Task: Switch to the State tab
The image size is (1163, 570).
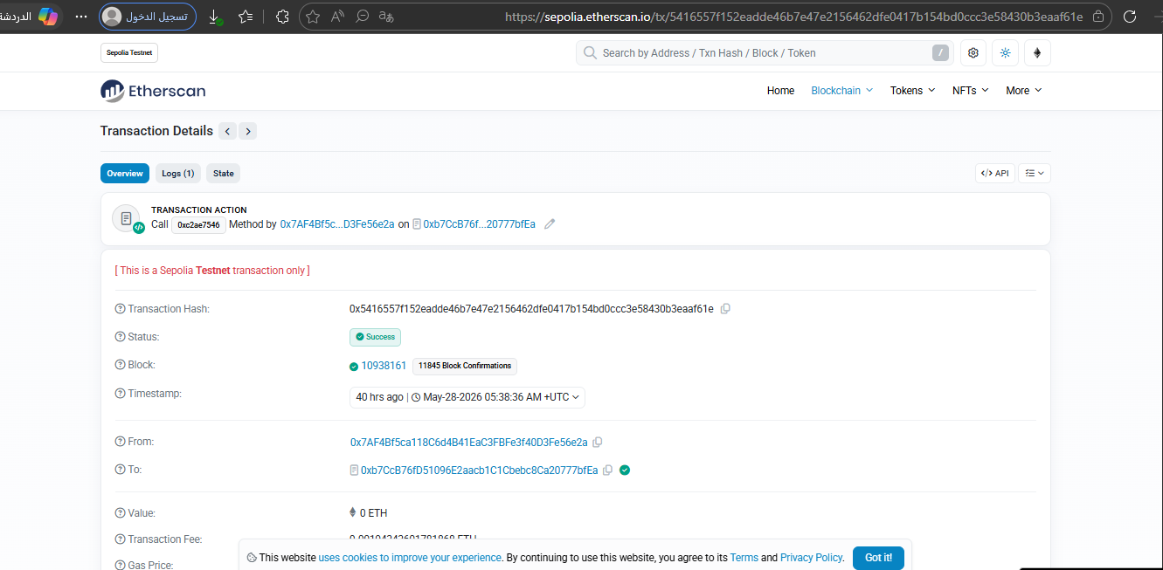Action: 224,174
